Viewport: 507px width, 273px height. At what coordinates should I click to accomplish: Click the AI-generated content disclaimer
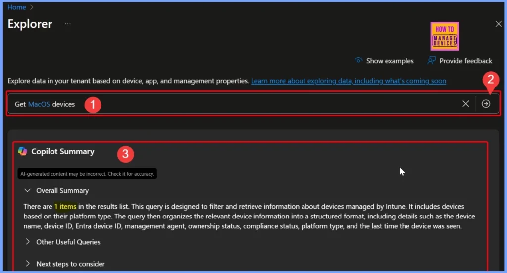coord(87,174)
